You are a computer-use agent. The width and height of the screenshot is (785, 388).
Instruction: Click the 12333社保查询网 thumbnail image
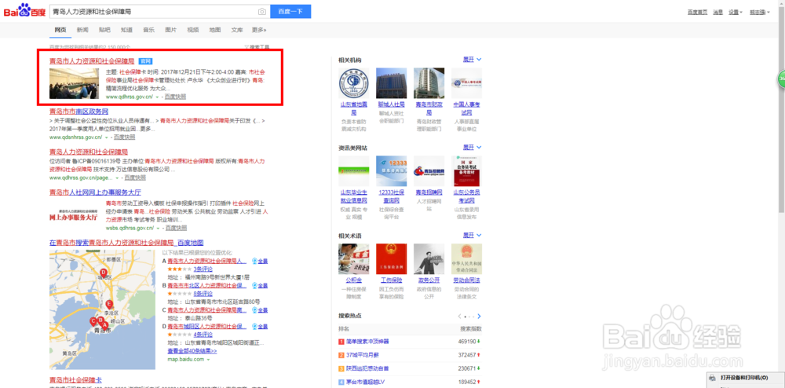(x=391, y=171)
